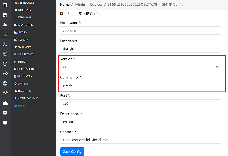
Task: Click the info circle icon in sidebar
Action: (x=5, y=123)
